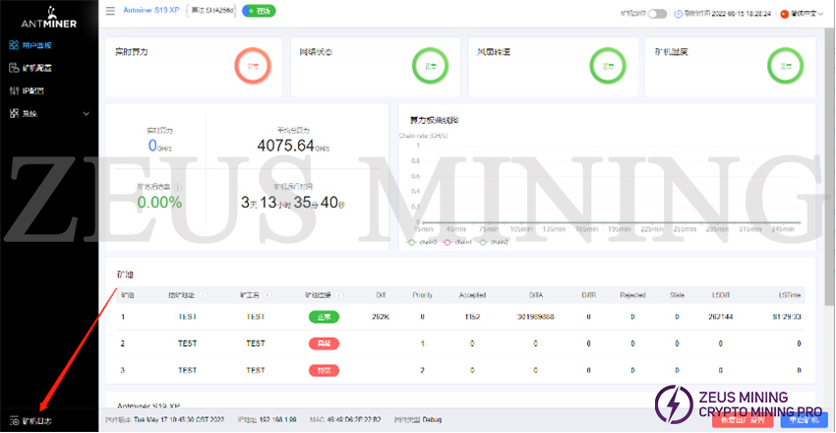Viewport: 836px width, 433px height.
Task: Toggle the miner locate switch in header
Action: (656, 14)
